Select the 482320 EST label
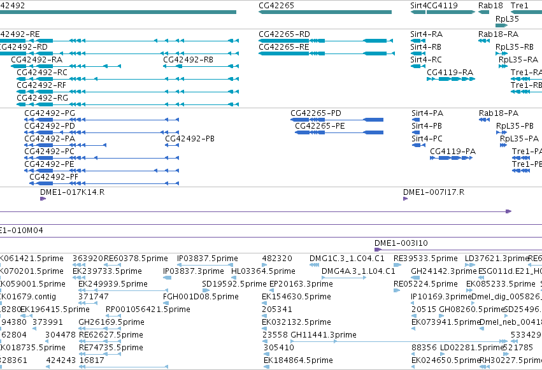Viewport: 542px width, 370px height. (277, 259)
